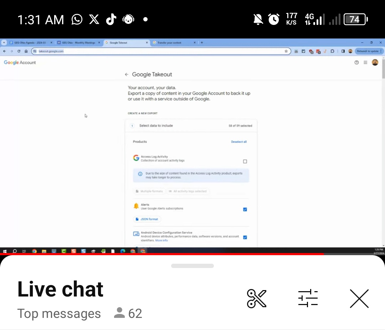
Task: Click the browser home icon
Action: click(26, 51)
